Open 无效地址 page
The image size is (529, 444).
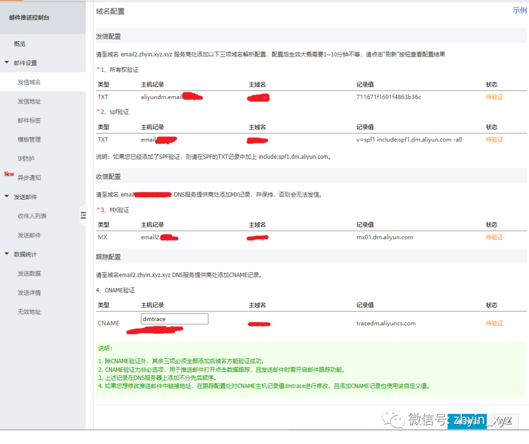(x=29, y=312)
